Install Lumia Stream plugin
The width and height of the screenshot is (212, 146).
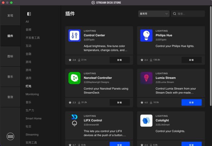(191, 102)
